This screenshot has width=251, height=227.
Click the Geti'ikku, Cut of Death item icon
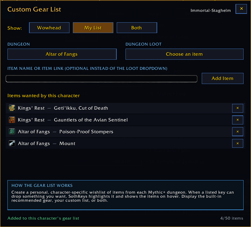(x=12, y=108)
